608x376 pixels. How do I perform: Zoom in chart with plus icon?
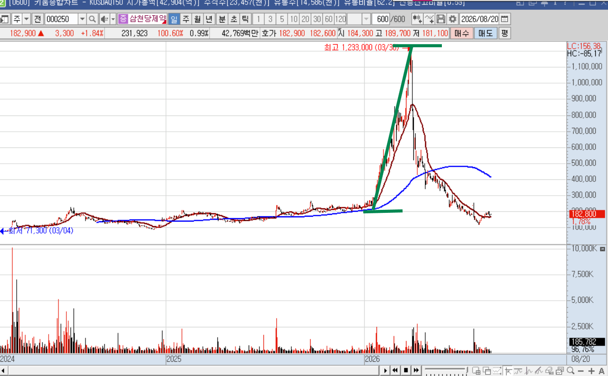click(x=591, y=371)
